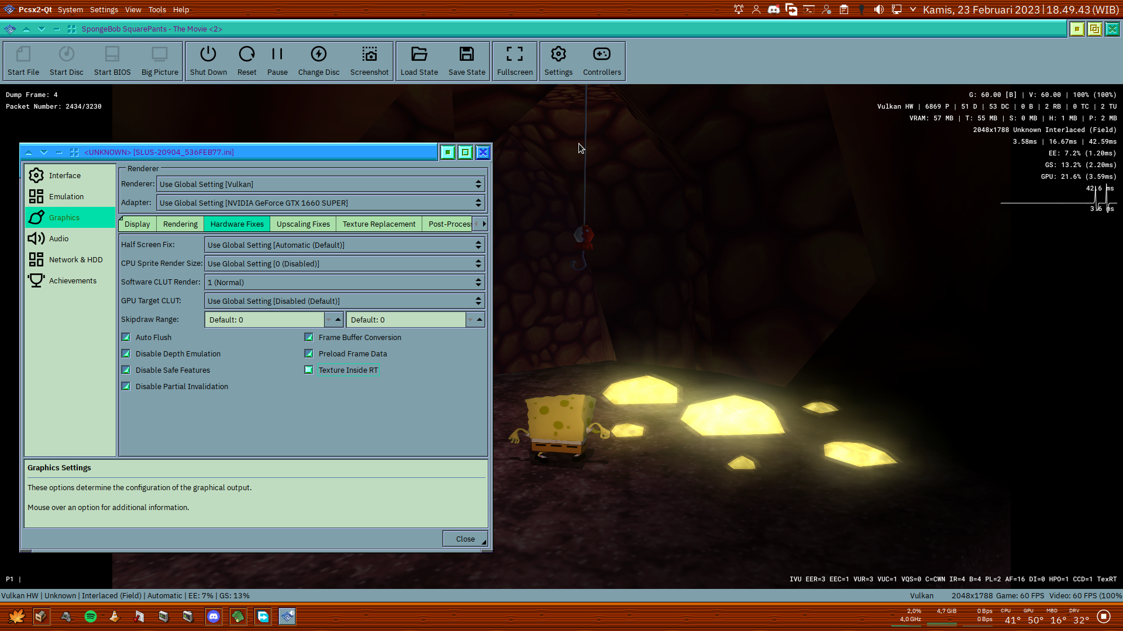The height and width of the screenshot is (631, 1123).
Task: Click Save State in the toolbar
Action: click(x=466, y=61)
